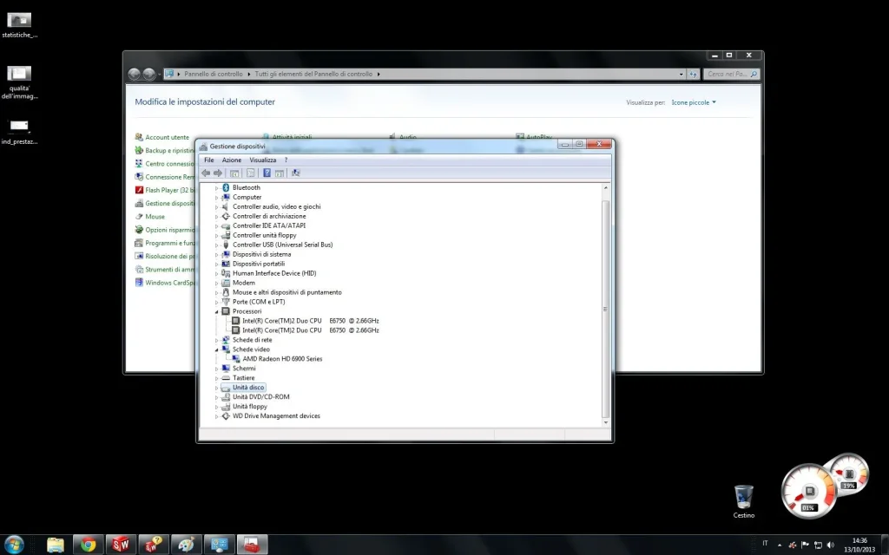The width and height of the screenshot is (889, 555).
Task: Click the volume speaker icon in system tray
Action: (831, 545)
